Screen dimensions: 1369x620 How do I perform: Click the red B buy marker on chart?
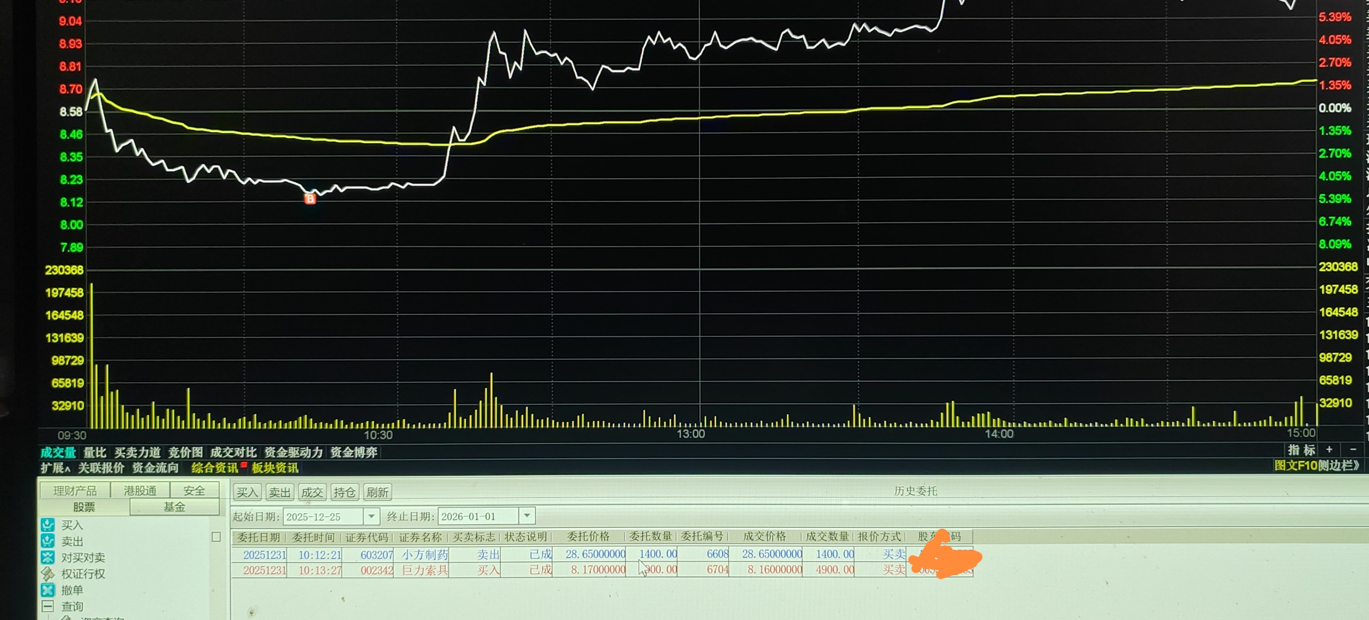click(x=310, y=199)
